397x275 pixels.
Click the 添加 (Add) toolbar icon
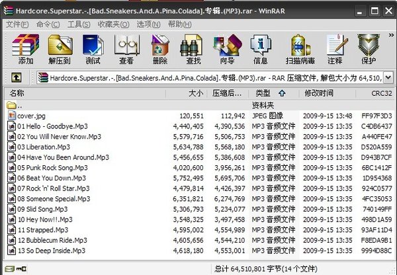[25, 45]
